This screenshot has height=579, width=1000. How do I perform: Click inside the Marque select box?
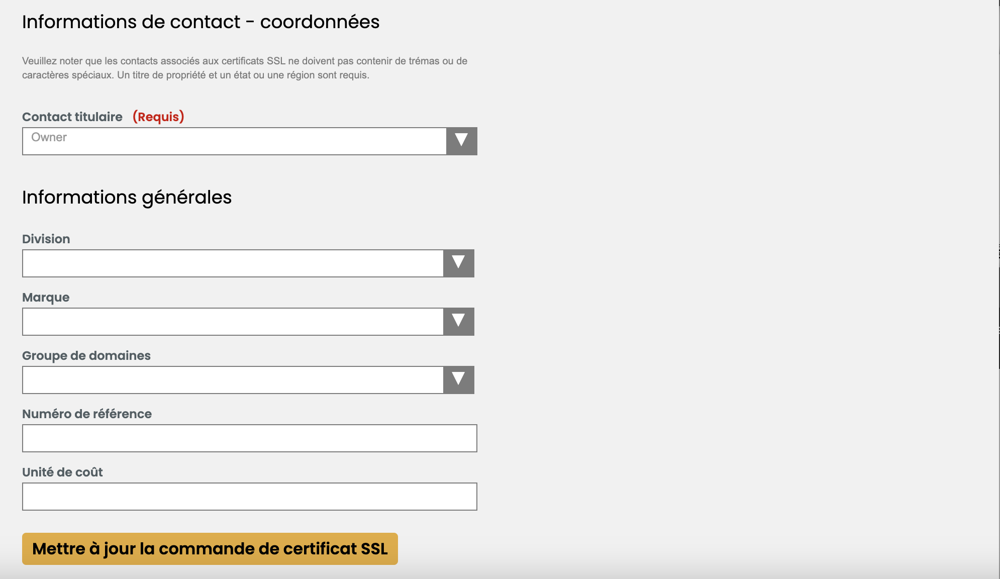tap(233, 322)
